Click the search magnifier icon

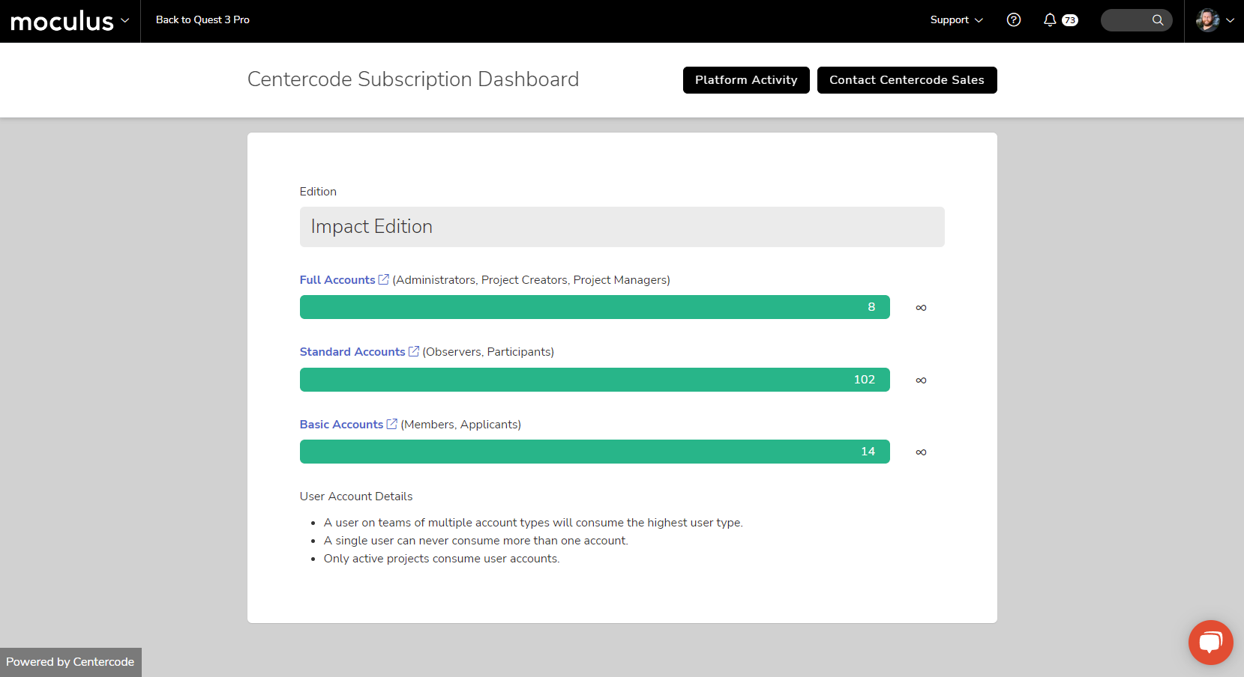pyautogui.click(x=1158, y=20)
